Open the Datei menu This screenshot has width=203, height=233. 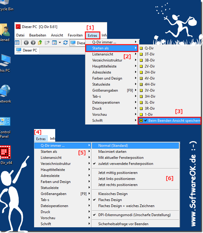[x=21, y=35]
